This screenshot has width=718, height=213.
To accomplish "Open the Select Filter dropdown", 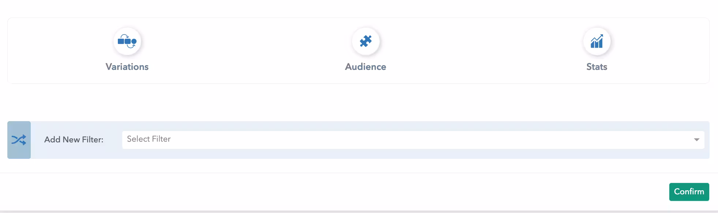I will pos(413,140).
